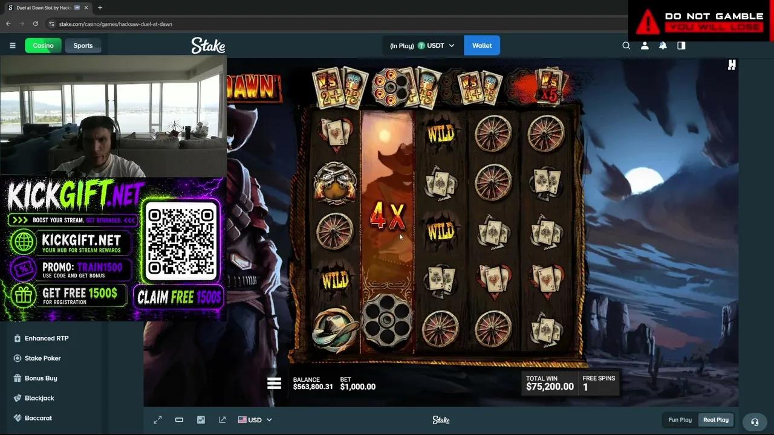View site information icon in address bar
Viewport: 774px width, 435px height.
(52, 24)
